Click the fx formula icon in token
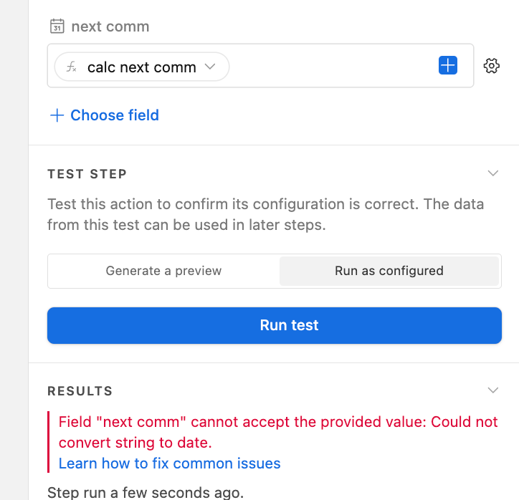 (71, 67)
